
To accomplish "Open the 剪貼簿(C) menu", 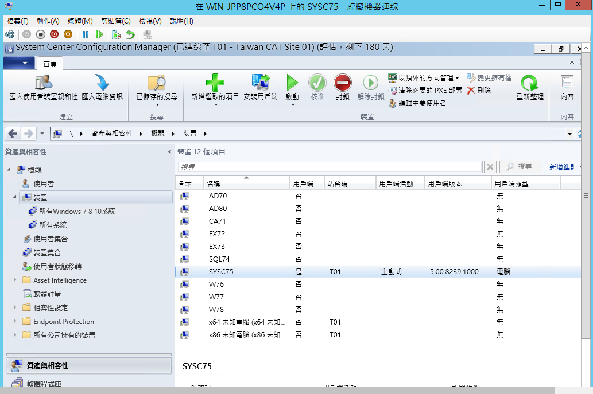I will tap(116, 21).
